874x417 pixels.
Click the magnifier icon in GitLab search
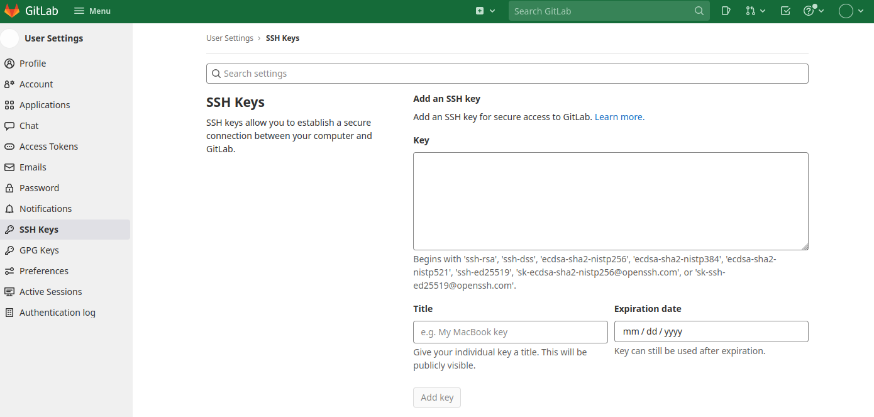[699, 11]
